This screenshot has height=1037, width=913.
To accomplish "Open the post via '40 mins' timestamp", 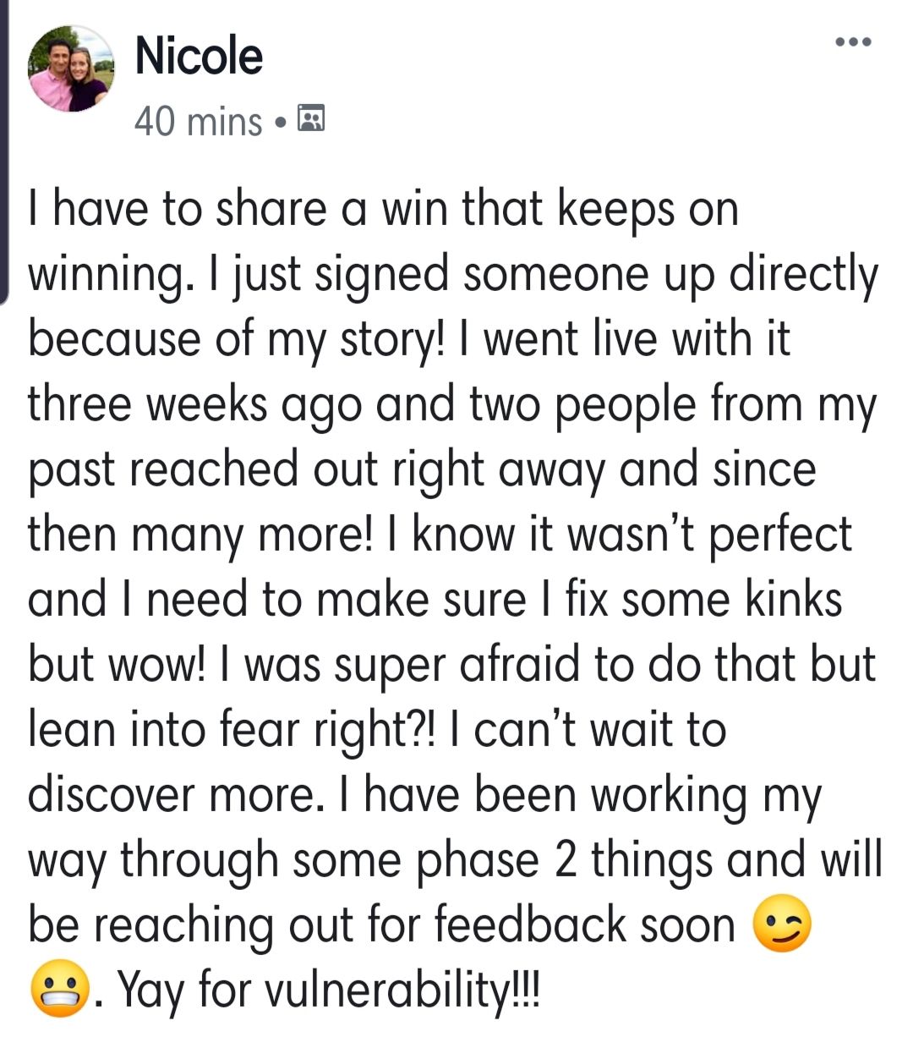I will tap(198, 121).
